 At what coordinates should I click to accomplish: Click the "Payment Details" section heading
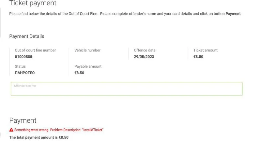pos(27,36)
